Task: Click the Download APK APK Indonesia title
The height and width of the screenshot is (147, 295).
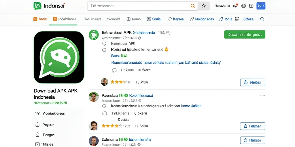Action: [x=56, y=94]
